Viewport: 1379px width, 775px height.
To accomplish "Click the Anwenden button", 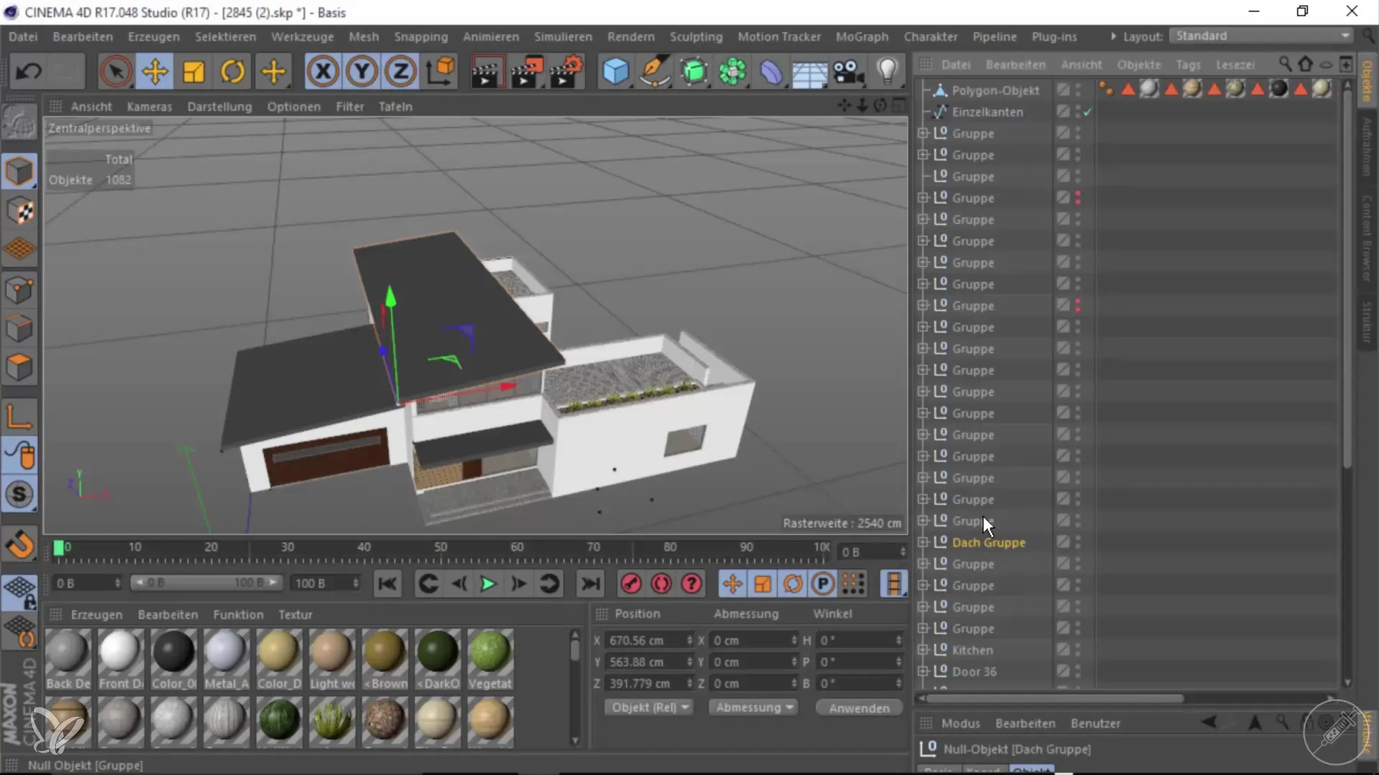I will [x=859, y=708].
